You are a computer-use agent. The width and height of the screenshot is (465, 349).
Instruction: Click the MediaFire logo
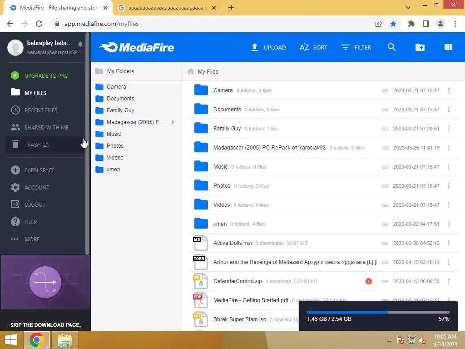(x=136, y=47)
